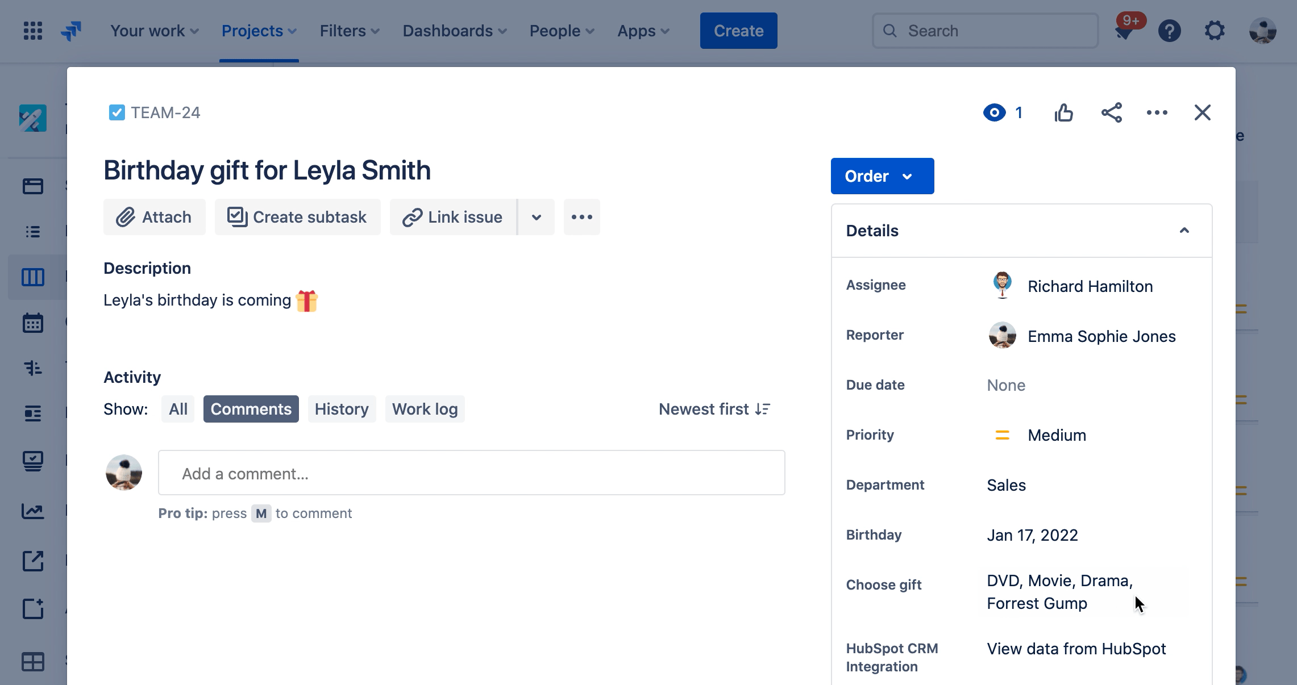Expand the Link issue split-button arrow

tap(537, 217)
